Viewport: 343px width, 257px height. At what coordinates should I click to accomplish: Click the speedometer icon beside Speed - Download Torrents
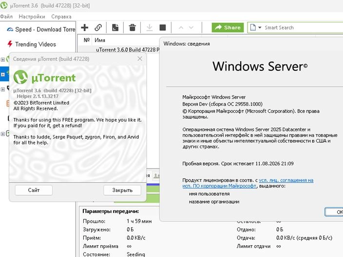[x=10, y=30]
